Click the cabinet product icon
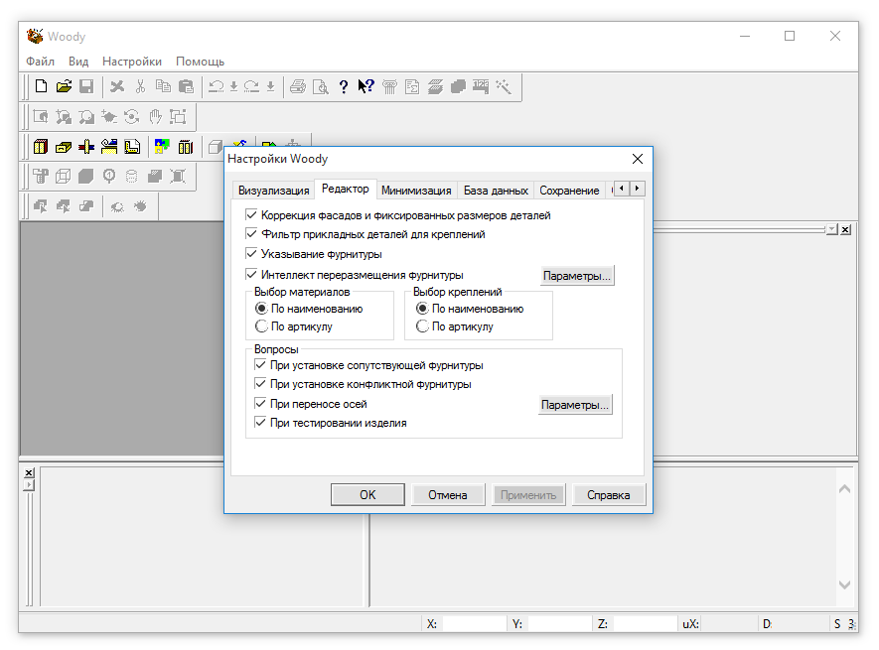Screen dimensions: 879x650 click(41, 147)
